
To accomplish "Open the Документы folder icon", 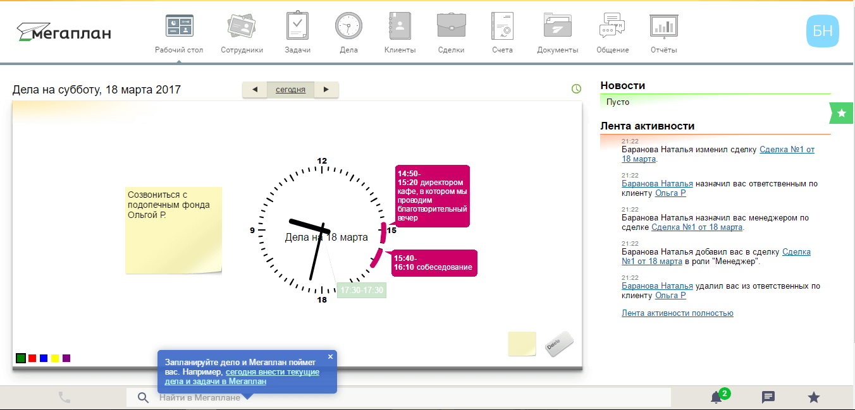I will [557, 27].
